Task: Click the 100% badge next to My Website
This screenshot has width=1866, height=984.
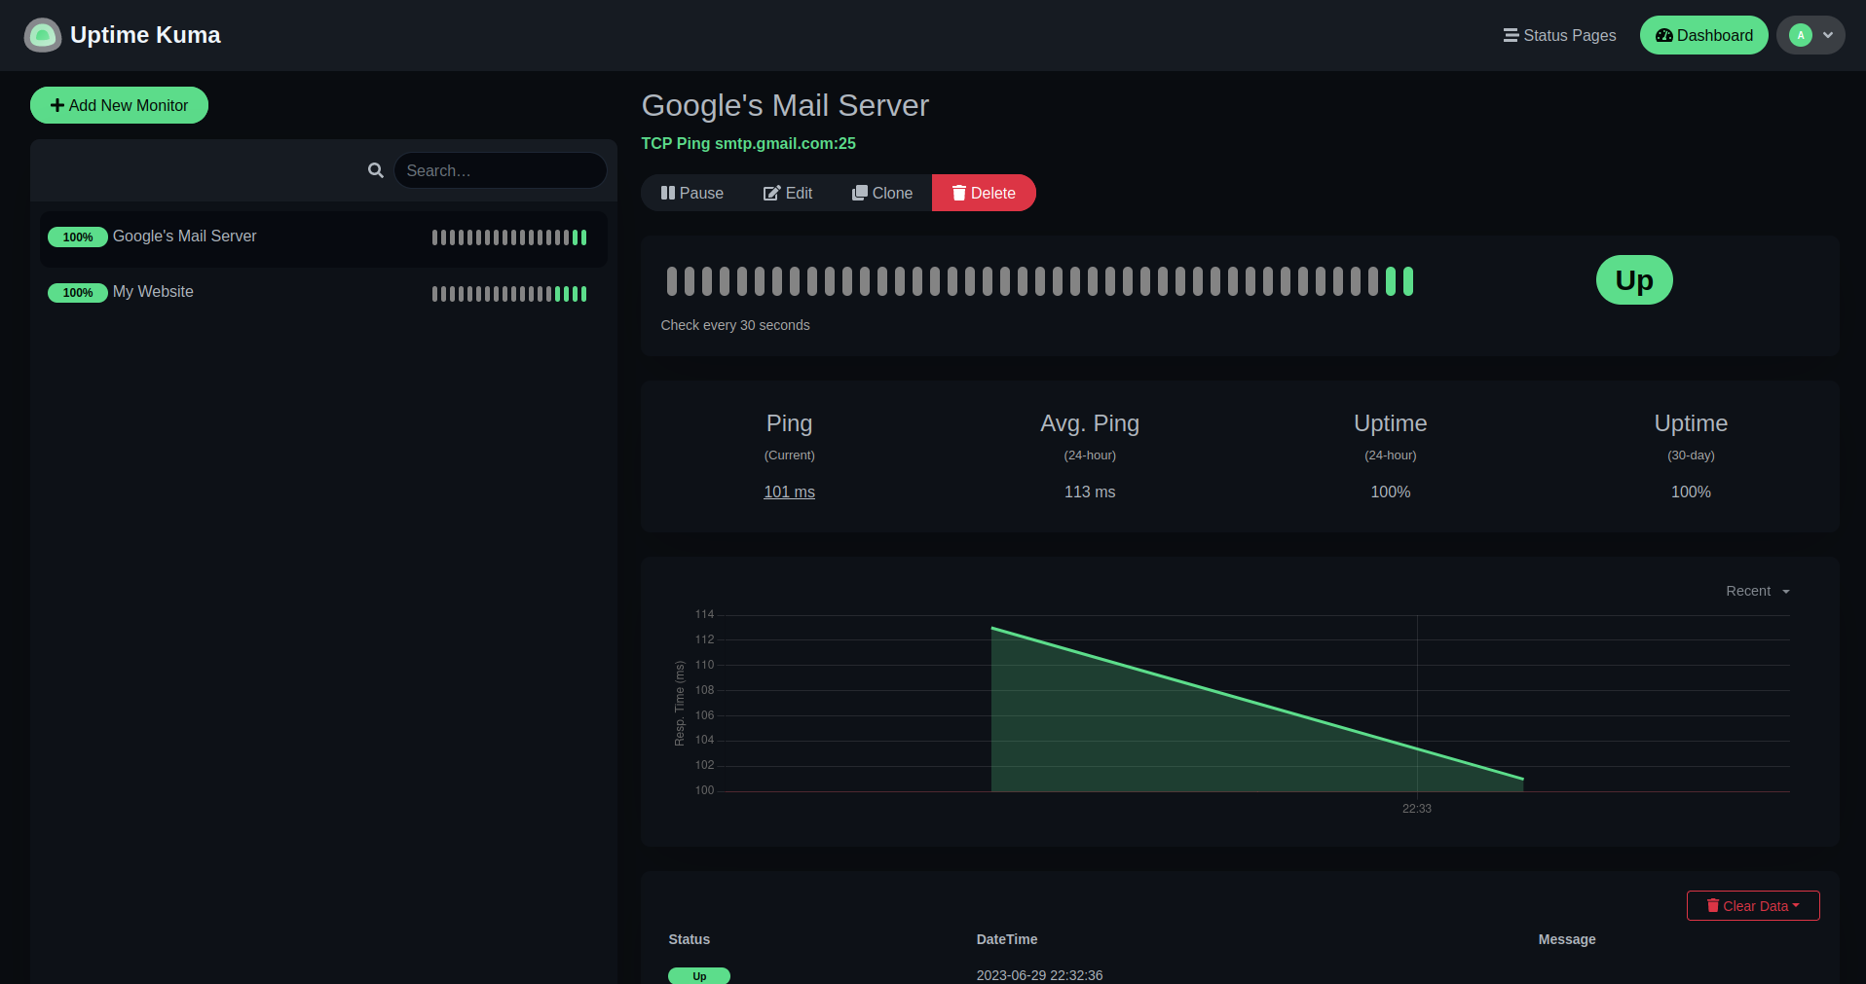Action: (x=78, y=293)
